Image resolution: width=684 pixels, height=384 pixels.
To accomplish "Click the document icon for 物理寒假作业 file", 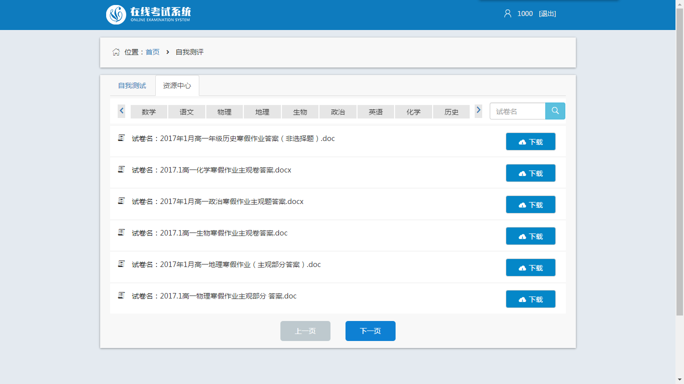I will (121, 295).
